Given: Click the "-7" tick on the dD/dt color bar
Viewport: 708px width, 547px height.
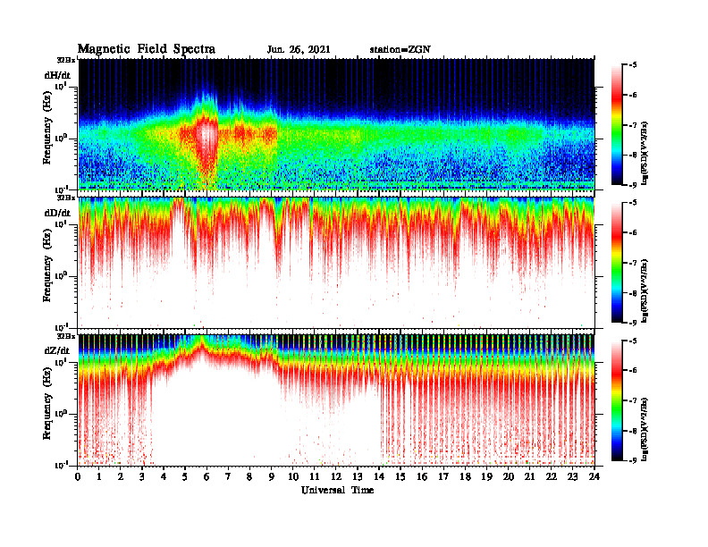Looking at the screenshot, I should point(632,263).
